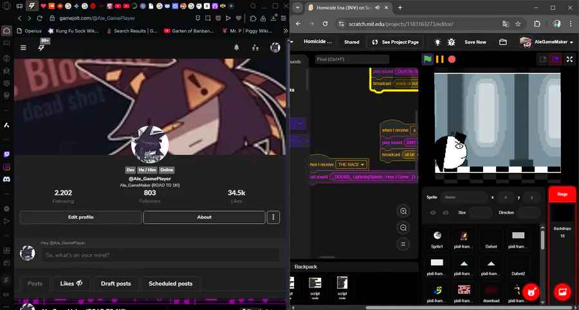579x310 pixels.
Task: Open My Stuff folder icon in Scratch
Action: 502,42
